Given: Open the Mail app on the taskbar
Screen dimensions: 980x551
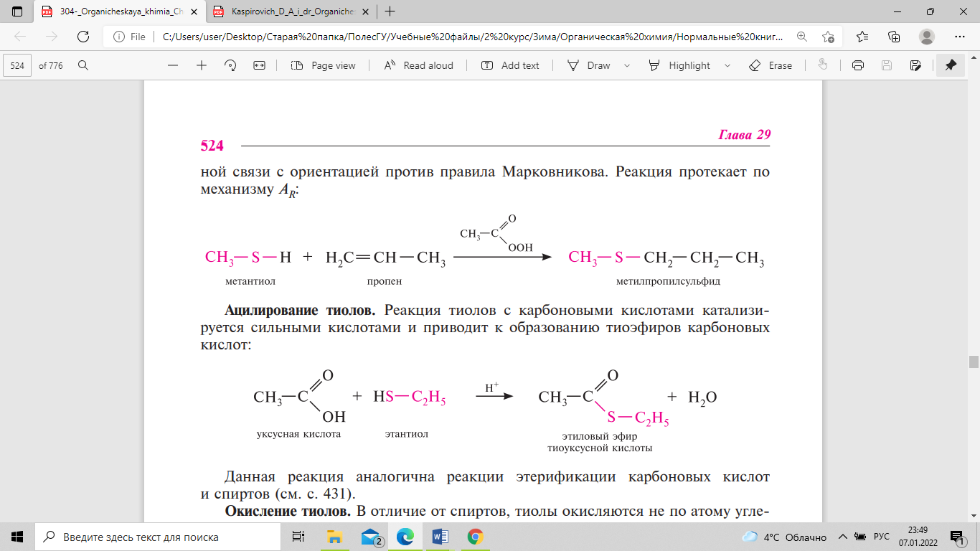Looking at the screenshot, I should coord(370,537).
